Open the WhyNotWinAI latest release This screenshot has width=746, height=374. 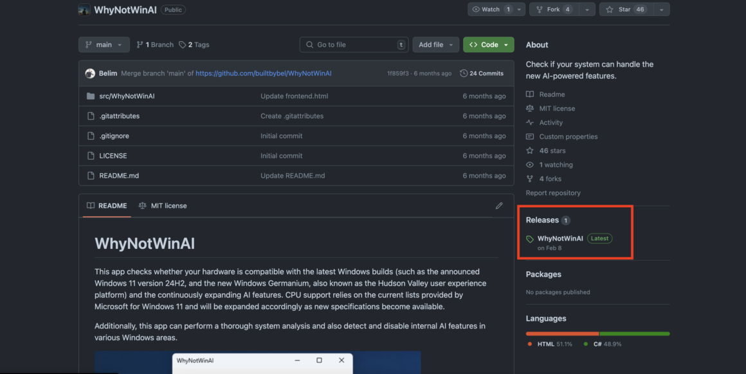(560, 238)
